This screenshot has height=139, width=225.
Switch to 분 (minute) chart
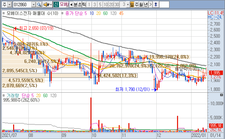tap(76, 4)
